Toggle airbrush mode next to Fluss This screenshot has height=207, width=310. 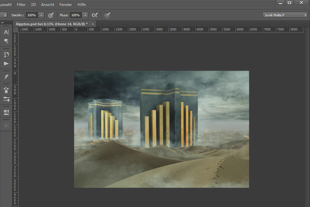95,15
